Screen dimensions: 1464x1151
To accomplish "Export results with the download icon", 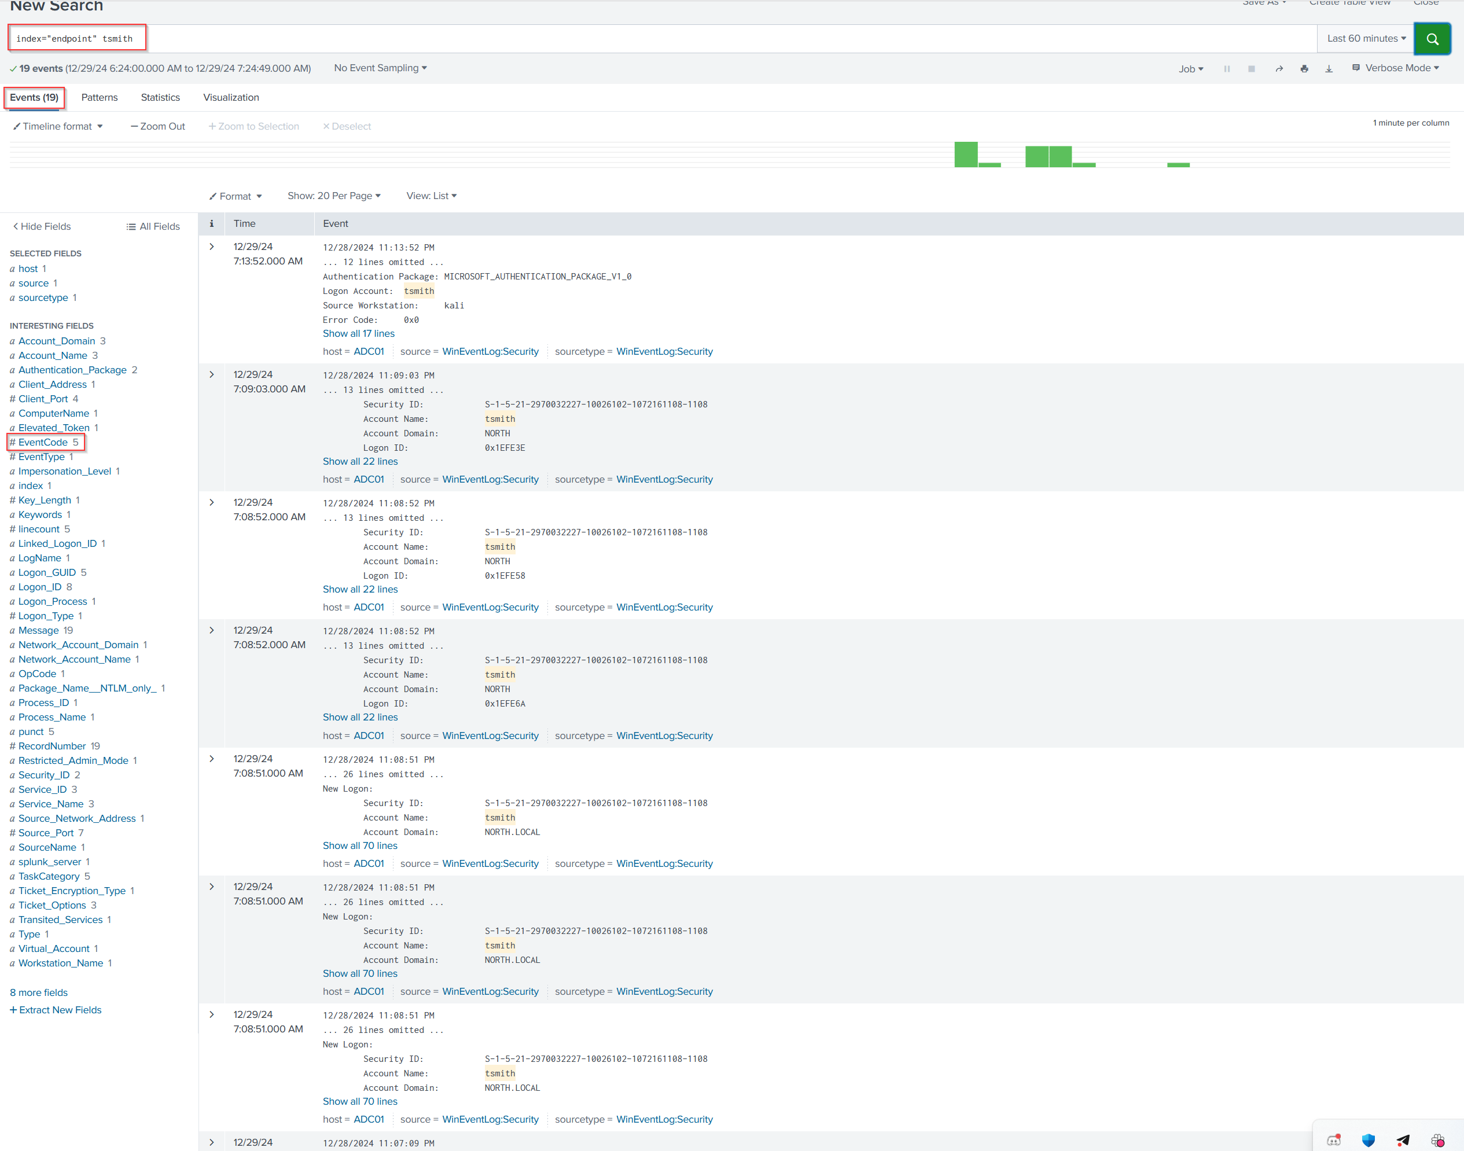I will 1329,69.
